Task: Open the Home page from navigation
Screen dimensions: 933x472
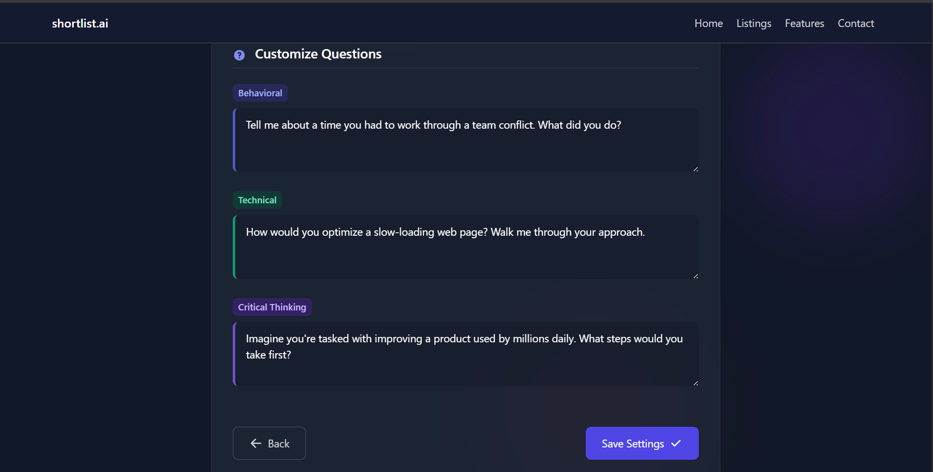Action: point(708,24)
